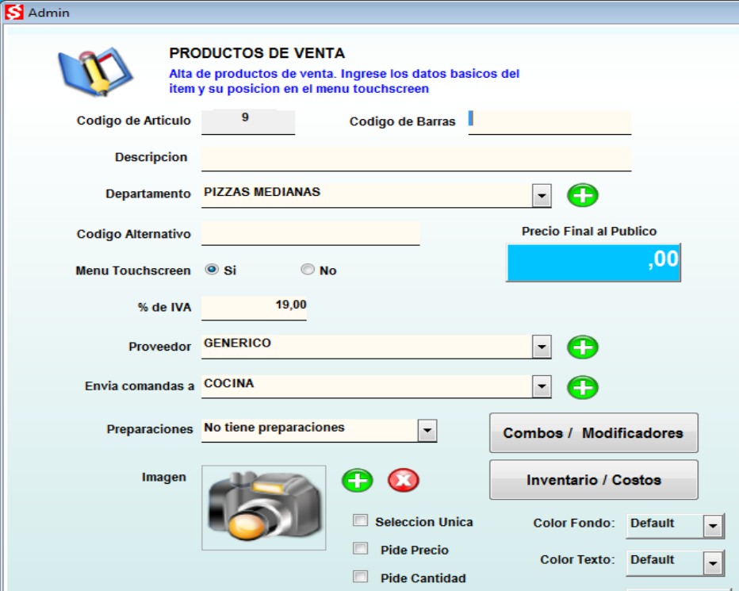739x591 pixels.
Task: Open the Preparaciones dropdown arrow
Action: coord(427,431)
